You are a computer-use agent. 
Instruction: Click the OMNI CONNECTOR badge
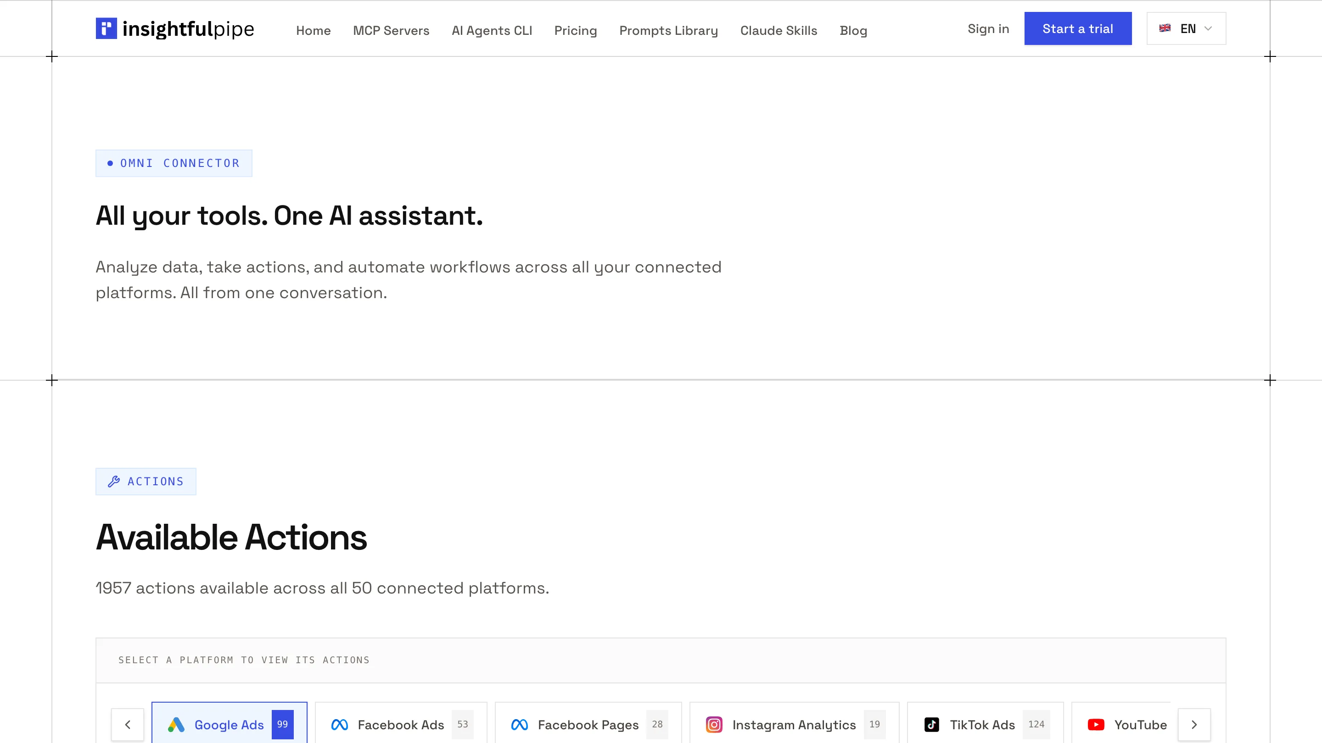coord(174,163)
